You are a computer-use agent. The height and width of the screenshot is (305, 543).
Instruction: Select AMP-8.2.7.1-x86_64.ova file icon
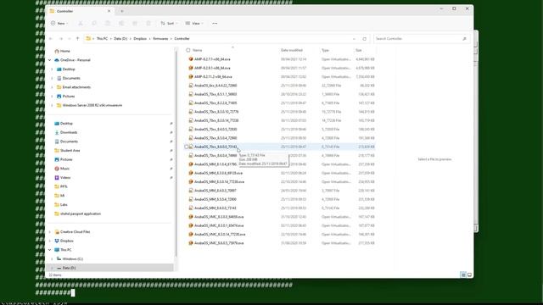190,59
